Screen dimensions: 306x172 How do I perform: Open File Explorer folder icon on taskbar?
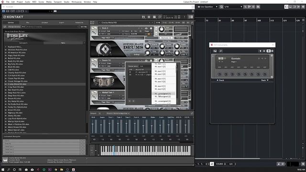click(x=62, y=170)
